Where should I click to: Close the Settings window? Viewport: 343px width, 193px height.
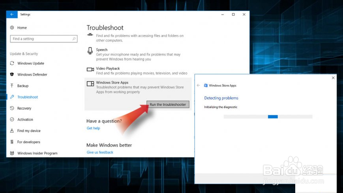tap(244, 15)
